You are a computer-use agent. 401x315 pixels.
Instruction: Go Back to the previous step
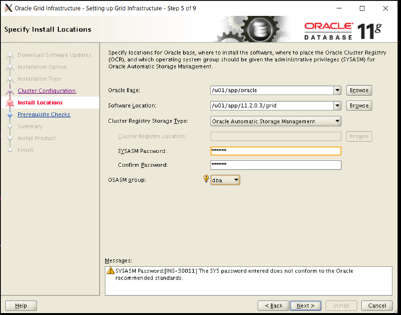274,305
